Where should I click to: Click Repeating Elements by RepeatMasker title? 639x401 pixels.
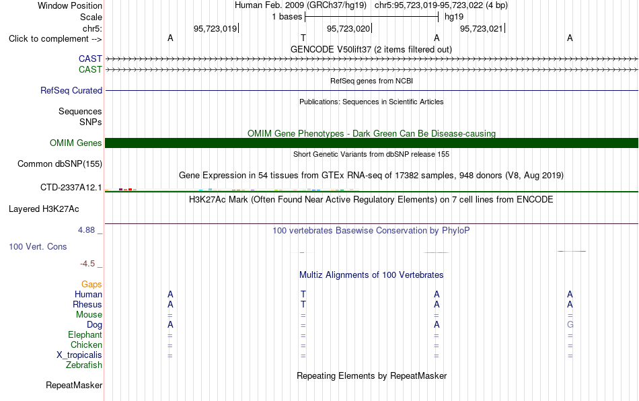click(372, 375)
